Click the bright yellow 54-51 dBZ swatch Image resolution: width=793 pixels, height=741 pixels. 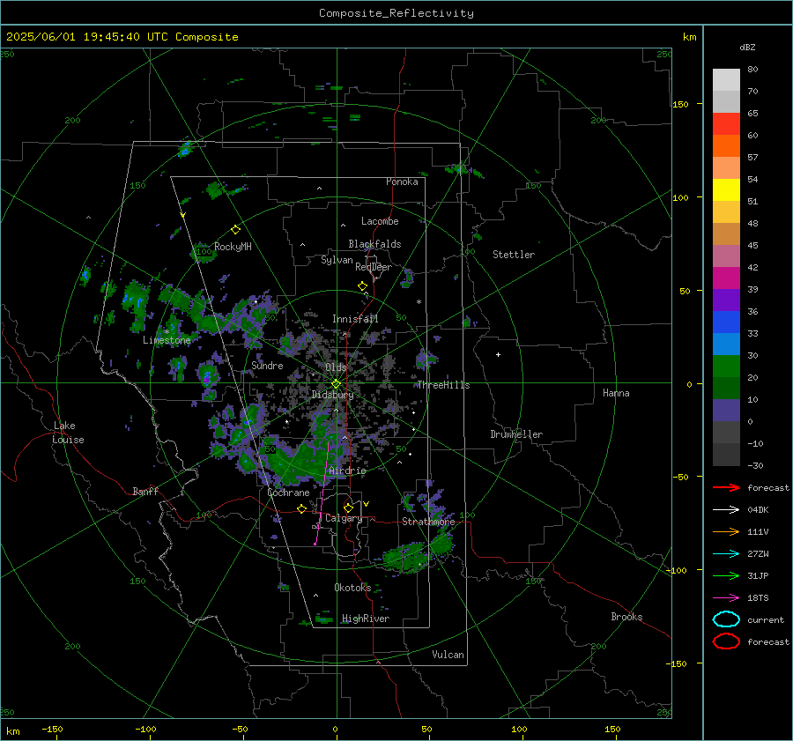(726, 190)
